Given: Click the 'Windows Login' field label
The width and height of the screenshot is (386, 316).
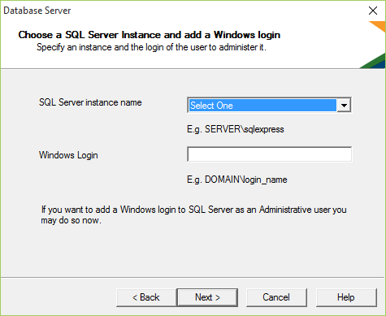Looking at the screenshot, I should click(68, 155).
